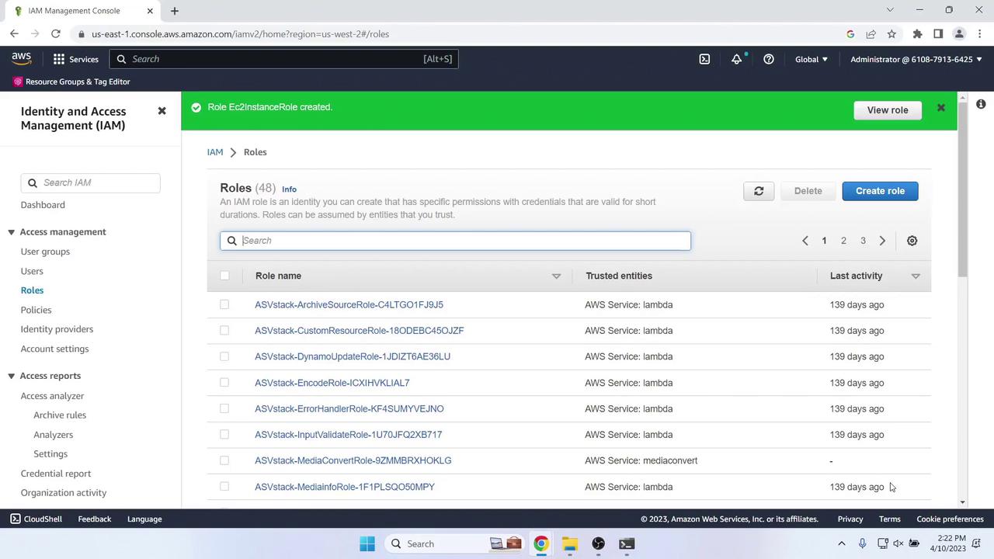Open the CloudShell footer link
The width and height of the screenshot is (994, 559).
(36, 519)
